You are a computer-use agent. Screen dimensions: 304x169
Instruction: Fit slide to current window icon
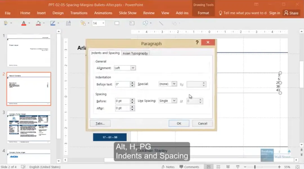[x=298, y=167]
